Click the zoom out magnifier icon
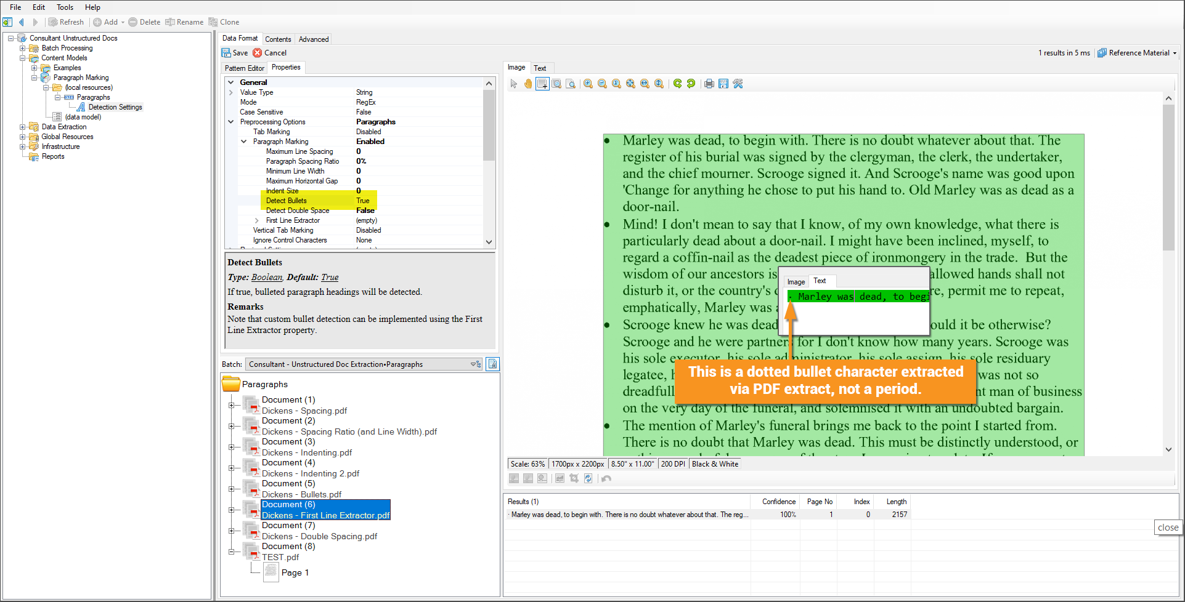The height and width of the screenshot is (602, 1185). click(602, 84)
